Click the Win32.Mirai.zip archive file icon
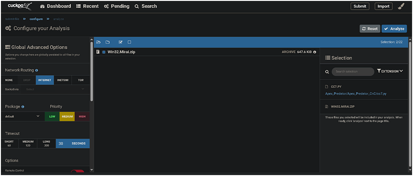The image size is (413, 176). [x=98, y=52]
